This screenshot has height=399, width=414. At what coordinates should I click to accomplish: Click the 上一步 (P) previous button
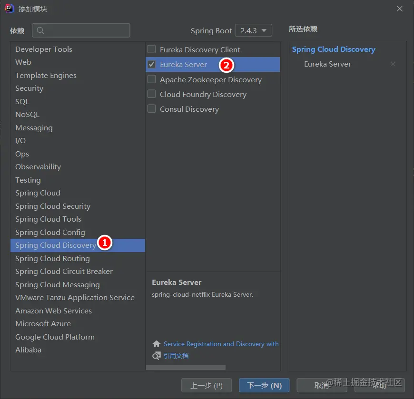207,385
